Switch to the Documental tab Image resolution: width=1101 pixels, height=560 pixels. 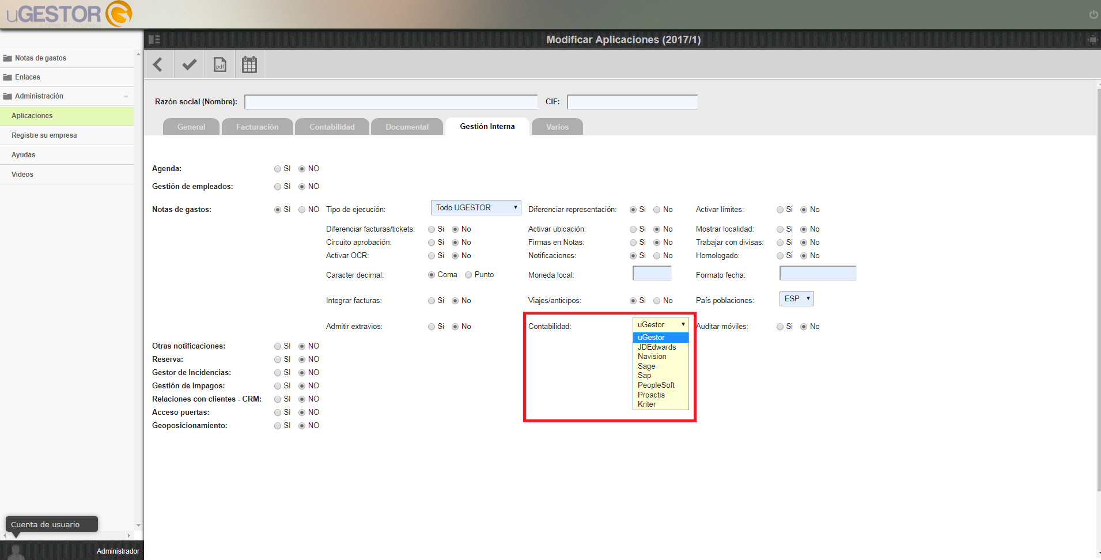tap(407, 127)
